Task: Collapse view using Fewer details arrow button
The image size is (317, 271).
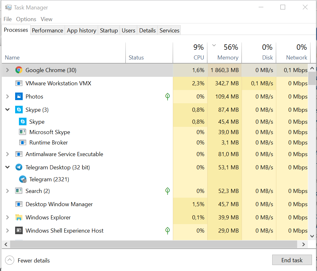Action: click(x=10, y=260)
